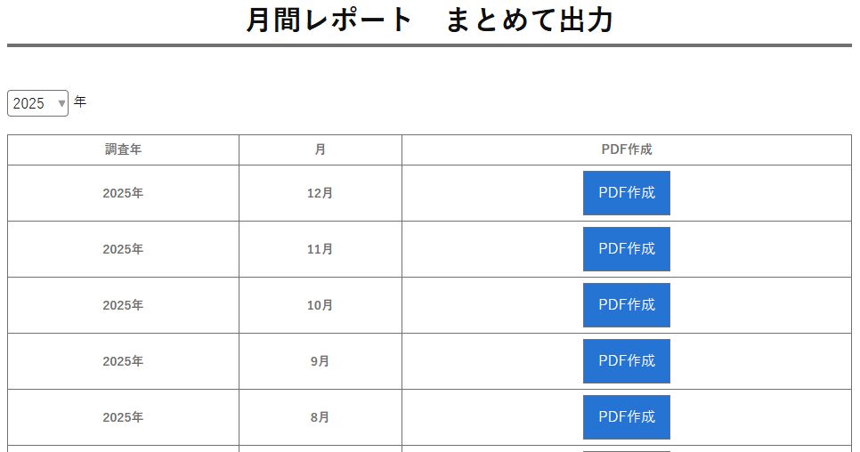Create PDF for 10月 report
860x452 pixels.
coord(626,305)
